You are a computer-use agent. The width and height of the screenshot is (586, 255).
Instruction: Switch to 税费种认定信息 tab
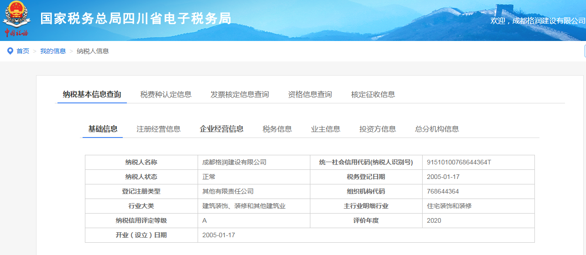coord(166,94)
